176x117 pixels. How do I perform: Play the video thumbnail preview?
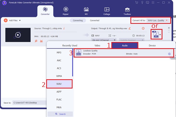click(x=18, y=35)
